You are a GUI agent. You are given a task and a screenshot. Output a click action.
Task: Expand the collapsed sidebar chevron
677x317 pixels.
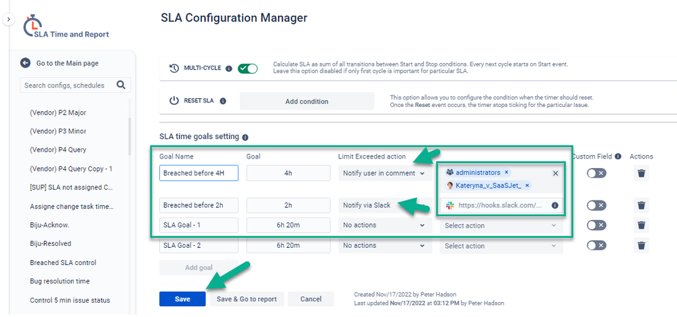[x=8, y=20]
